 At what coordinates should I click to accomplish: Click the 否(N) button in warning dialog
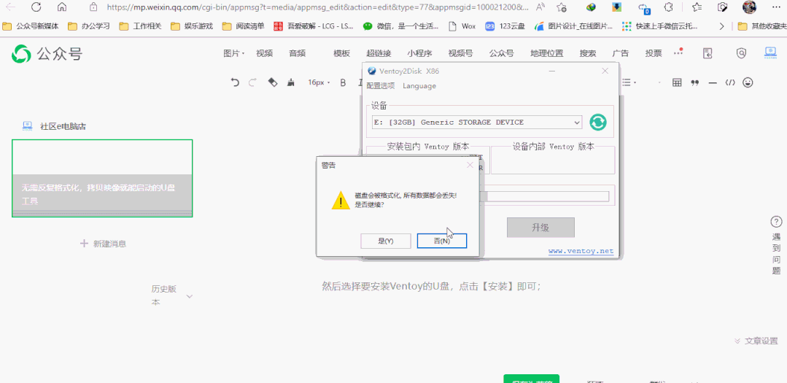pyautogui.click(x=442, y=241)
